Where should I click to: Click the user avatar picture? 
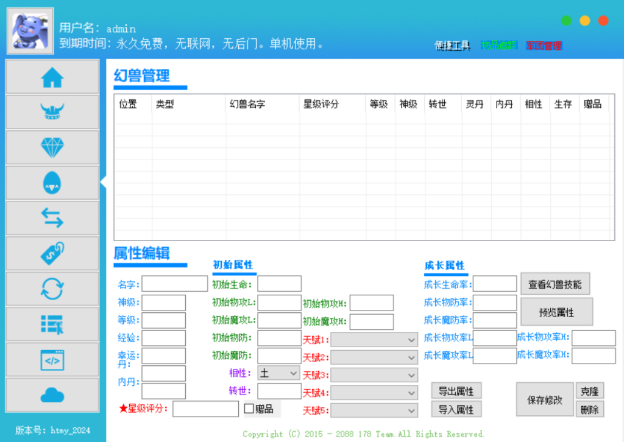click(30, 31)
